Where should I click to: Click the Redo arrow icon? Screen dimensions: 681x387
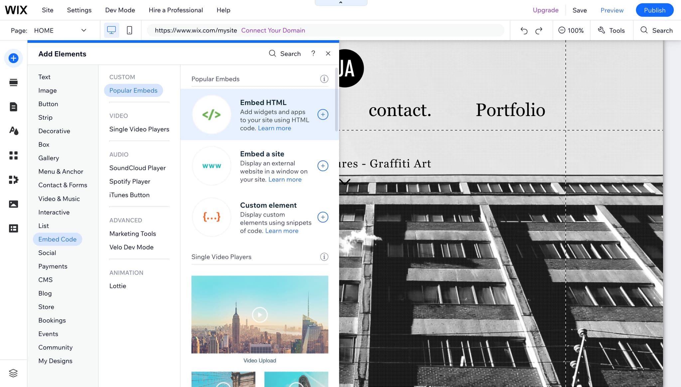[539, 30]
